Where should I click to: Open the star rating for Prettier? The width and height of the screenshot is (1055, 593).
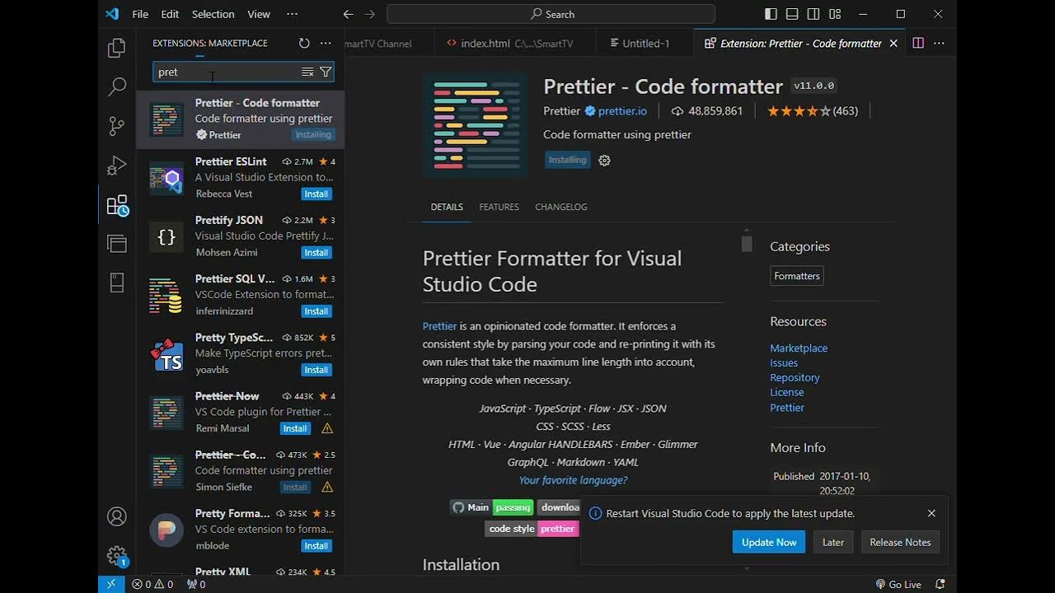(x=813, y=111)
